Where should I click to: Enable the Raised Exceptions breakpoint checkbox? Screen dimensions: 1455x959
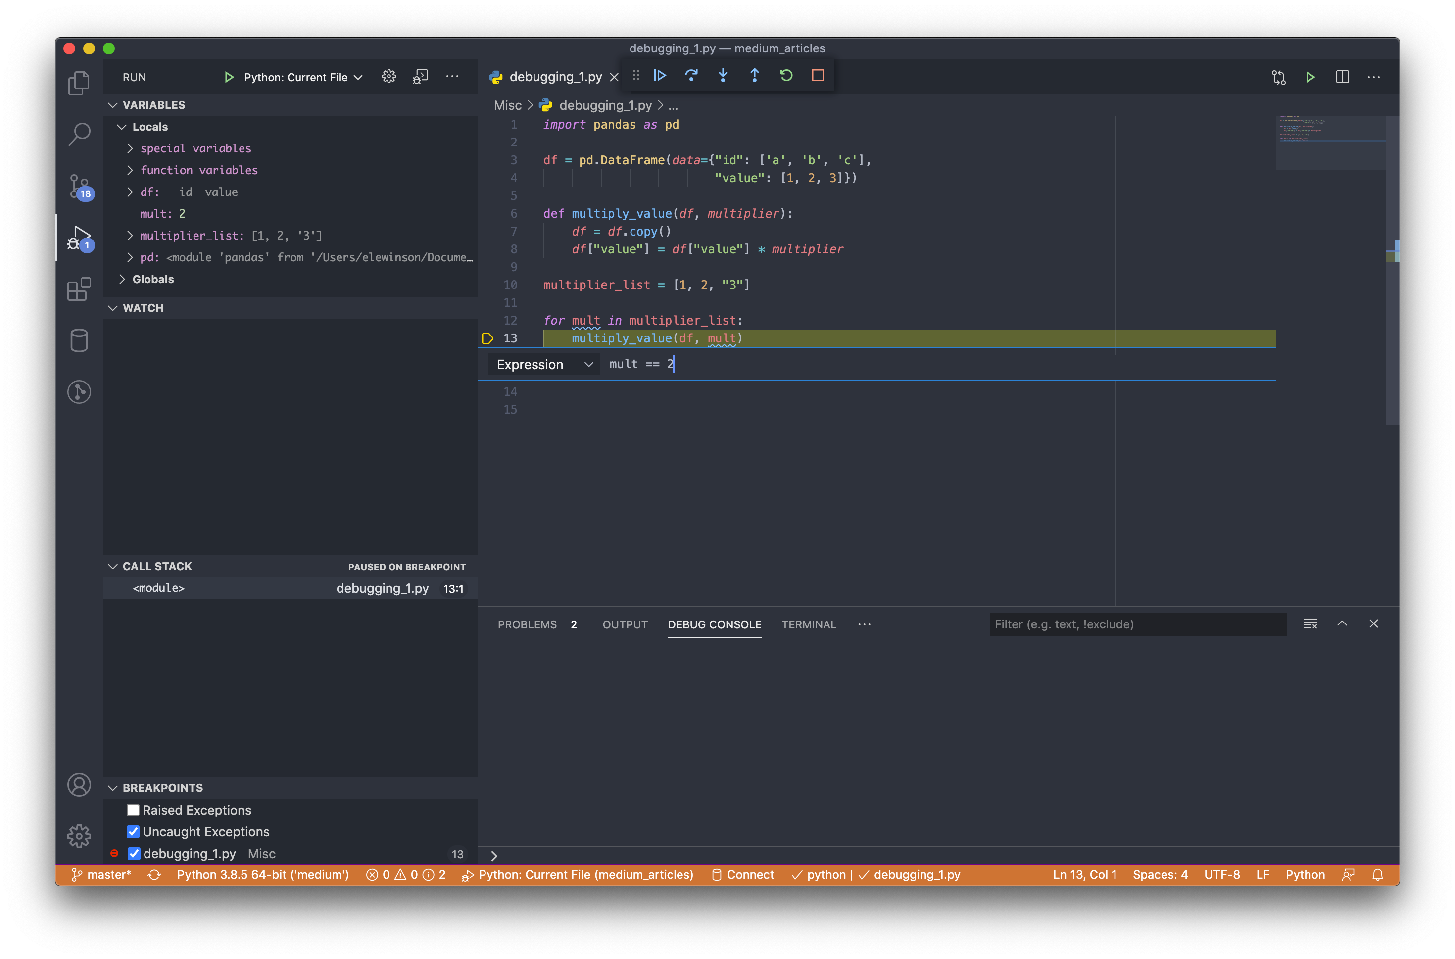point(133,810)
